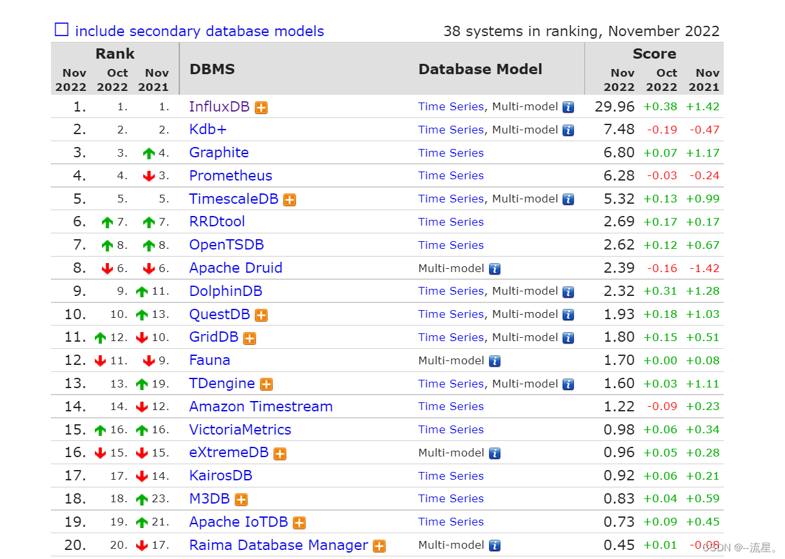Click the blue info icon in Kdb+ row
Viewport: 785px width, 559px height.
point(568,130)
